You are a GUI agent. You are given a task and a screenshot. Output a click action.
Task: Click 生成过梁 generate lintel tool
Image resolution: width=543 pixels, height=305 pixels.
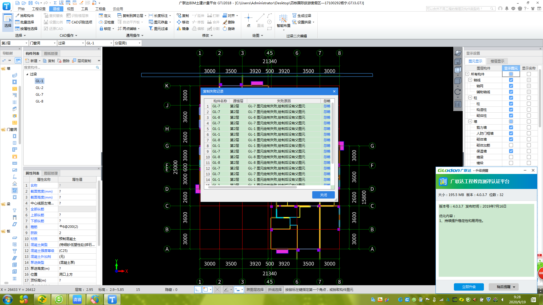[x=302, y=16]
